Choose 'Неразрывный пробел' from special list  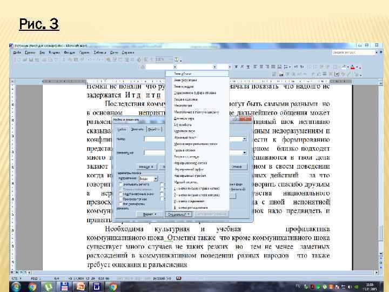[197, 176]
